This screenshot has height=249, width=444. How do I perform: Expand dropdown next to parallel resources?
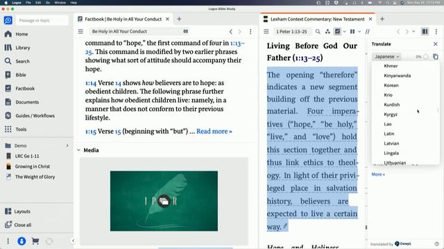pyautogui.click(x=359, y=31)
